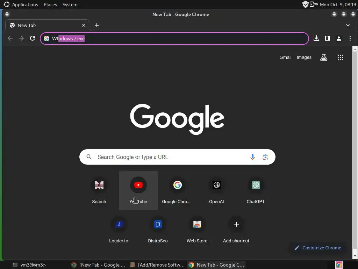Click the Google logo

[177, 119]
